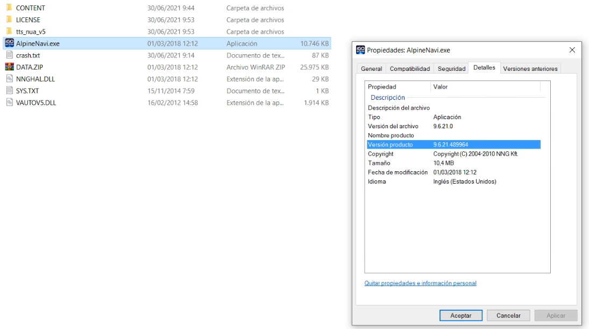The image size is (589, 329).
Task: Select the Versión del archivo property
Action: (393, 126)
